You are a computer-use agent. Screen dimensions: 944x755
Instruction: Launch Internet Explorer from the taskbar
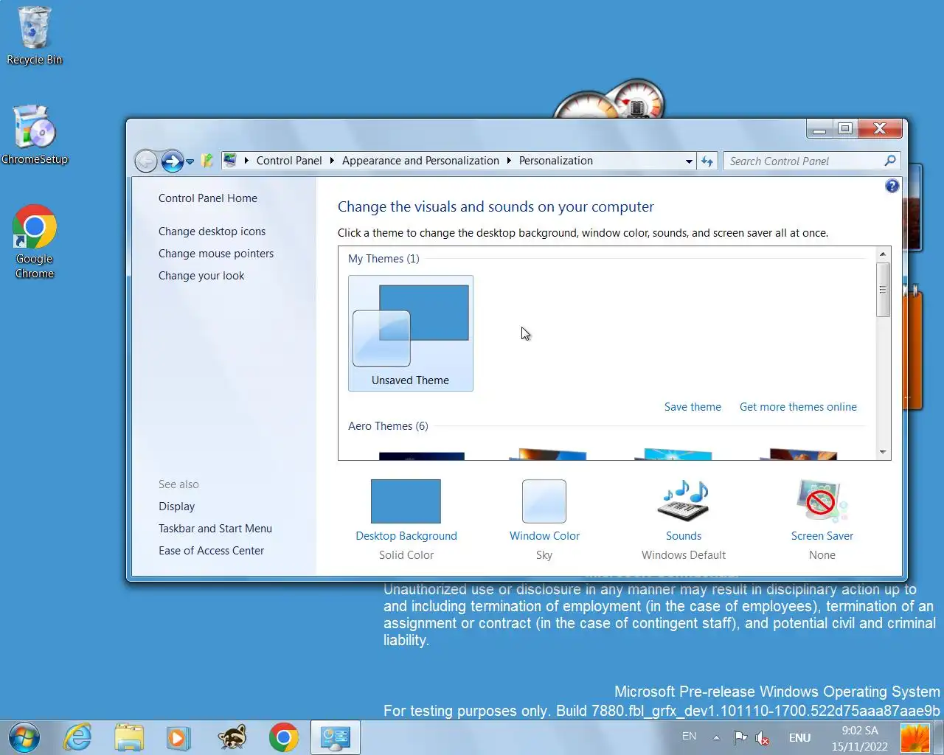point(78,737)
